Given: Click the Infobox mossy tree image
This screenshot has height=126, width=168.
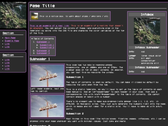Looking at the screenshot, I should [147, 31].
